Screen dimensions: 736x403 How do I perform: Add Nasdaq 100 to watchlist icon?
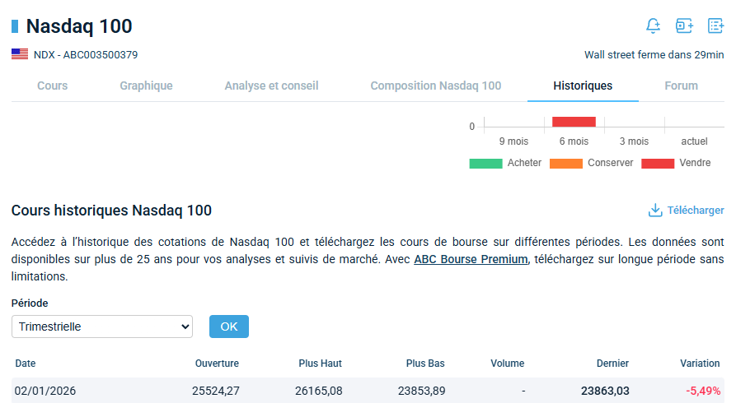715,25
